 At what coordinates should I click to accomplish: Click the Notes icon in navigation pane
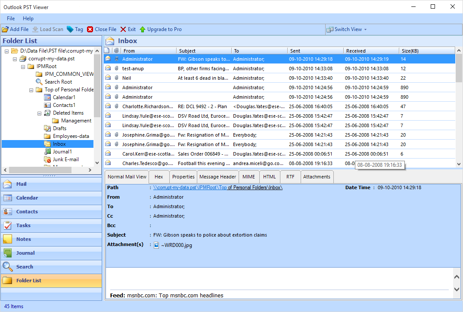(8, 239)
